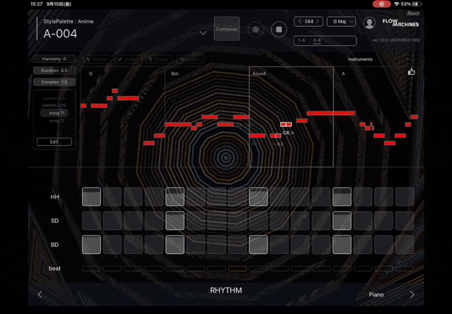Enable the first SD step pad

pos(91,221)
